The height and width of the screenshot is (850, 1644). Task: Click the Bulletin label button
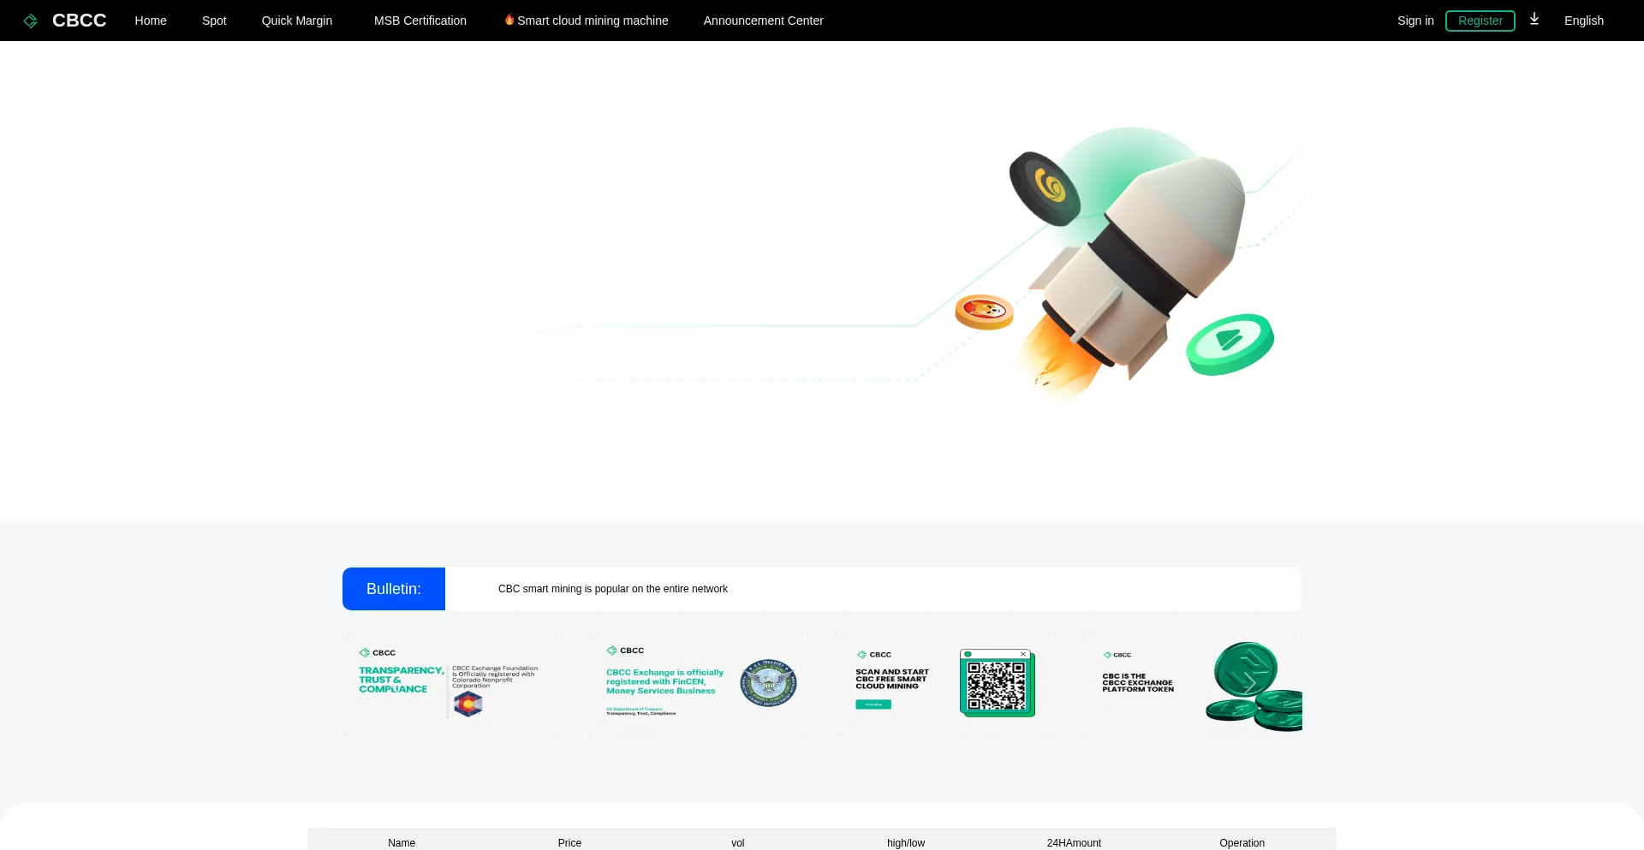tap(394, 589)
